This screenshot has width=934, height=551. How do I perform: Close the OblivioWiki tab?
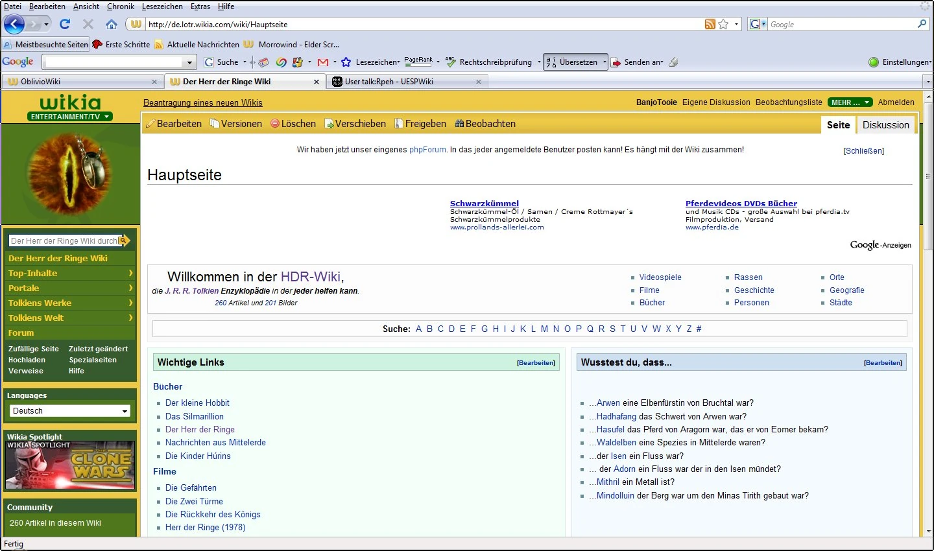tap(154, 82)
